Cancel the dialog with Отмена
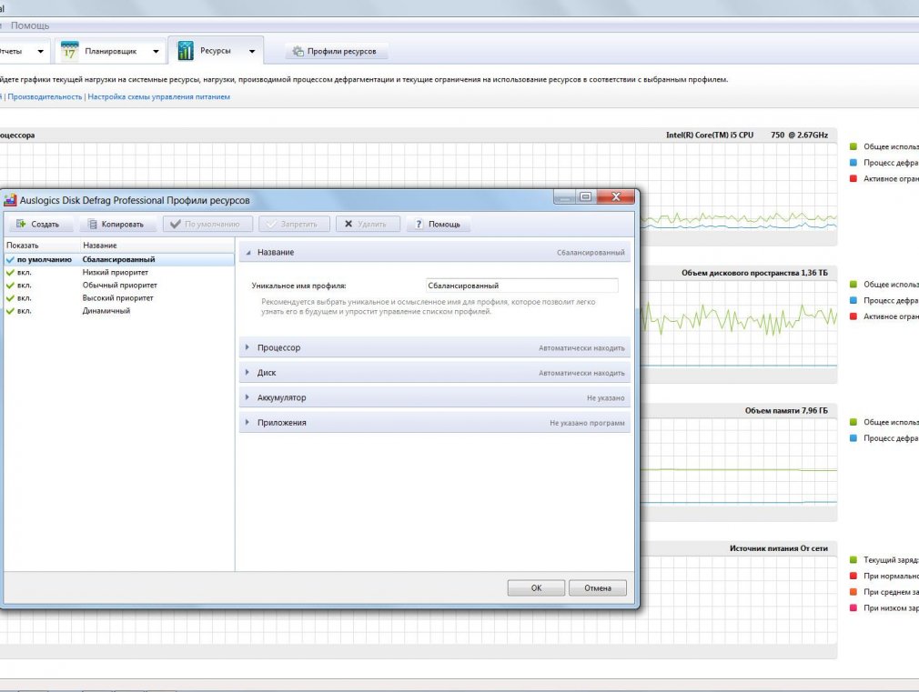The width and height of the screenshot is (919, 692). click(x=597, y=587)
